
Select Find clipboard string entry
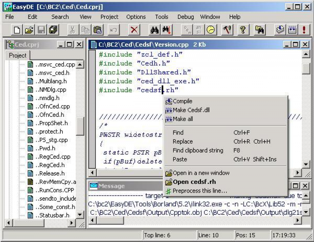(x=226, y=150)
